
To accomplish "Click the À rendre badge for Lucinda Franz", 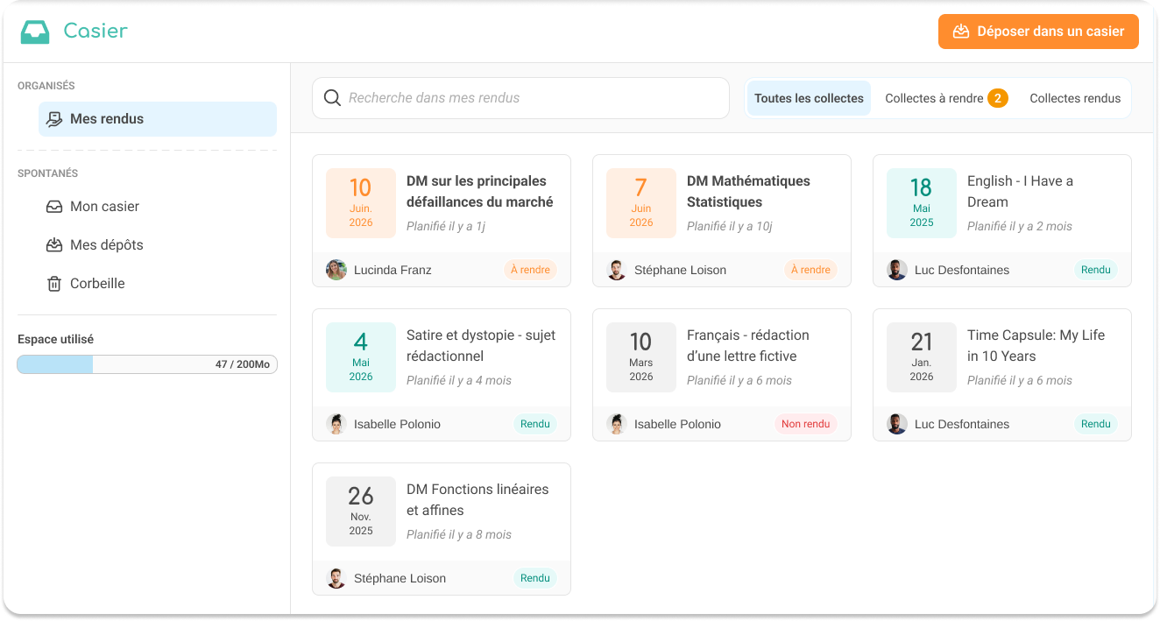I will tap(530, 270).
